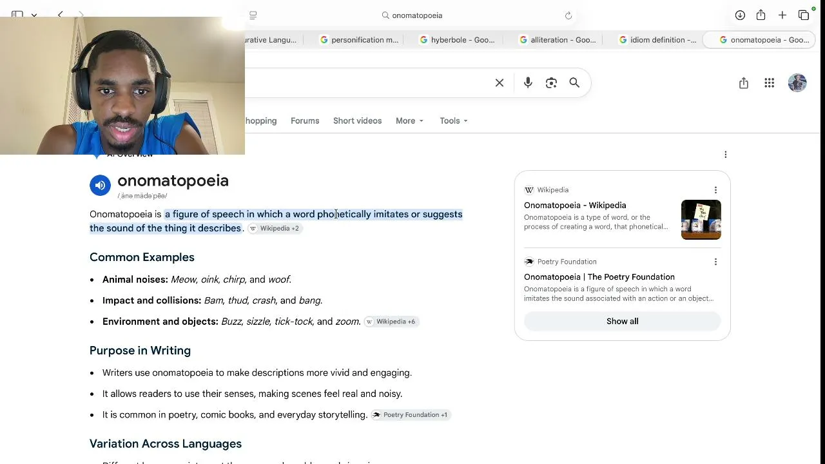This screenshot has height=464, width=825.
Task: Play the onomatopoeia pronunciation audio
Action: tap(100, 186)
